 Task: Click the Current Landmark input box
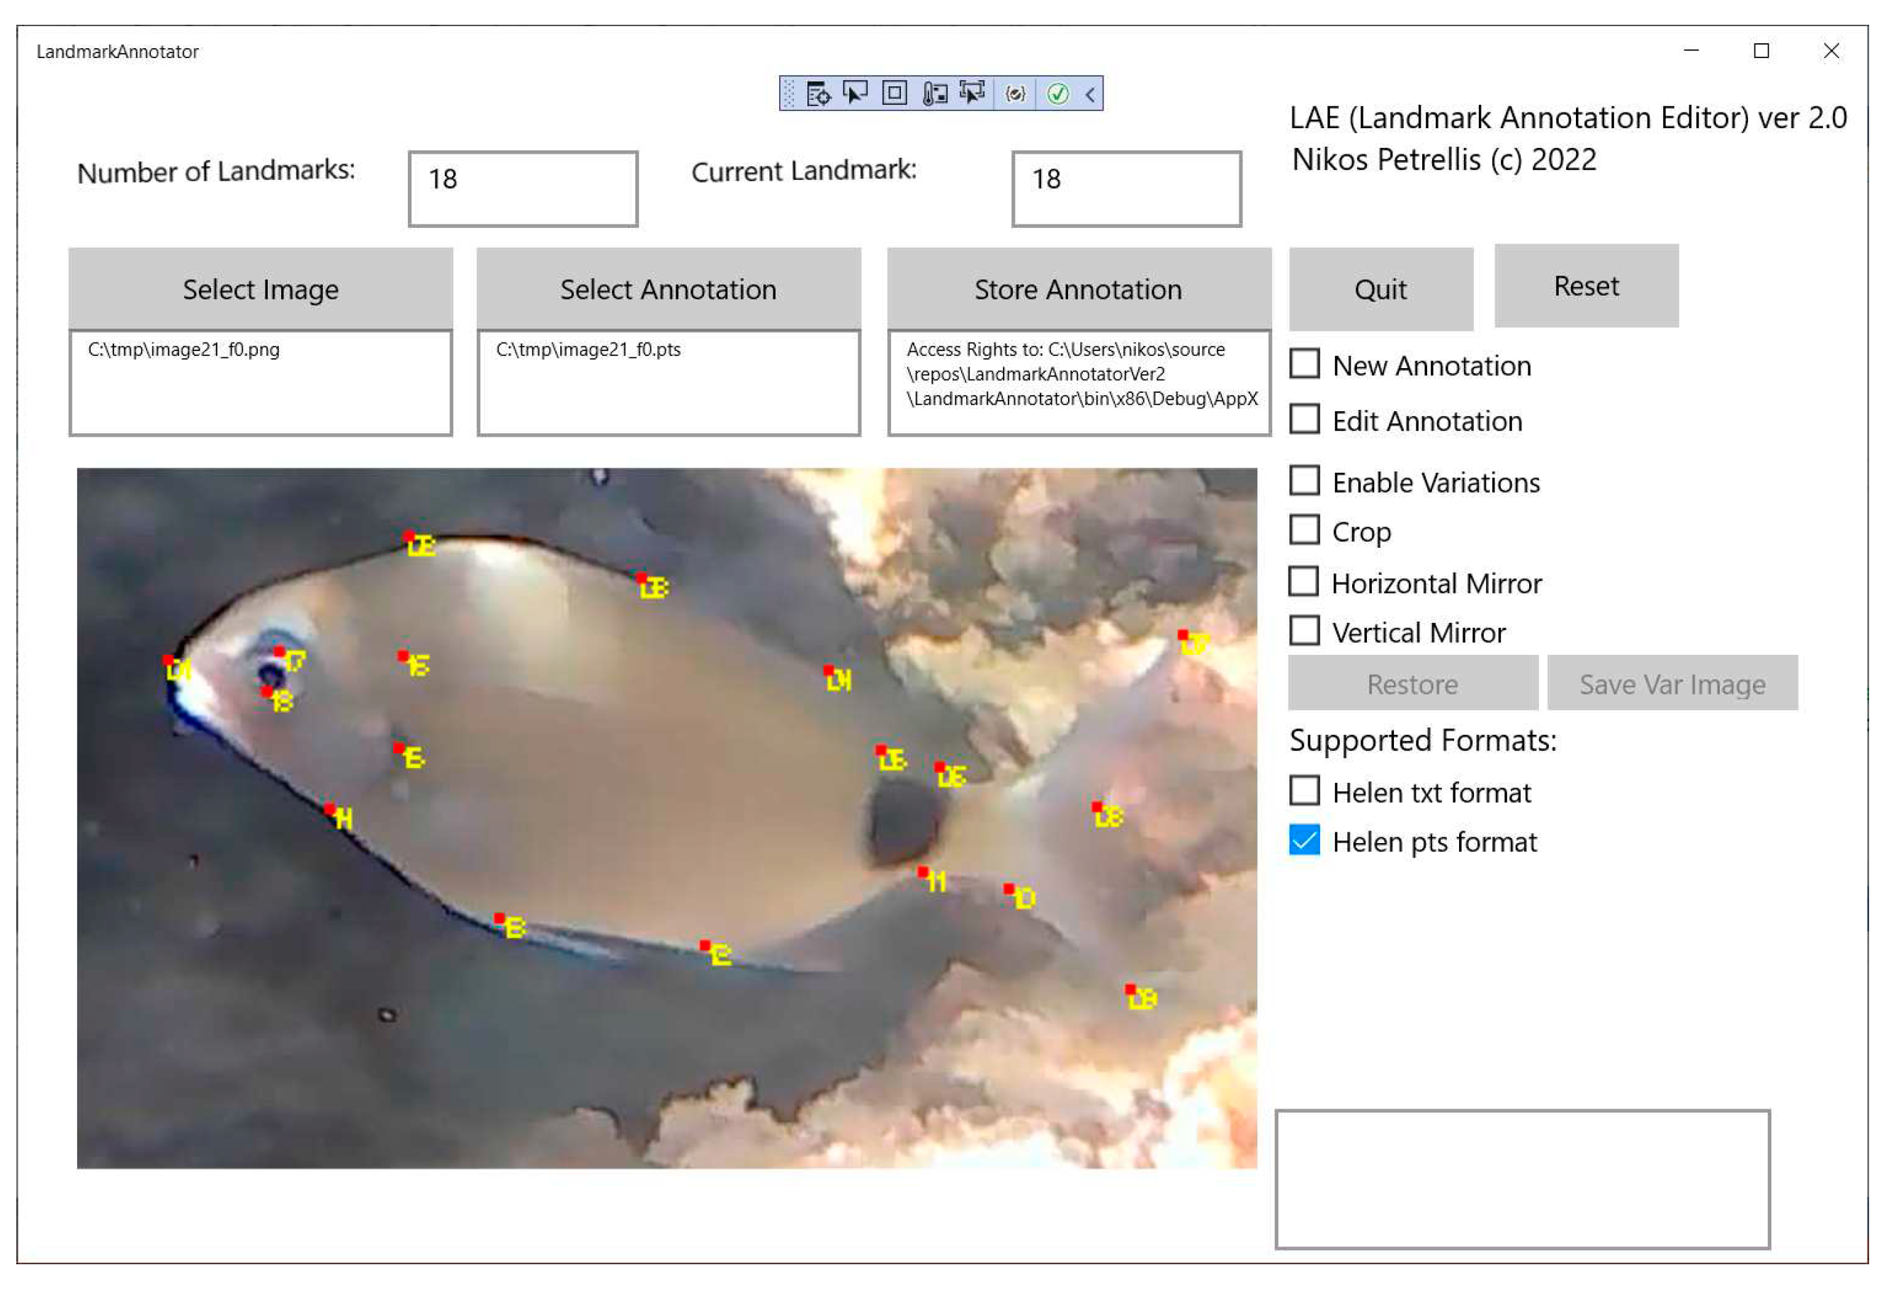click(x=1127, y=189)
